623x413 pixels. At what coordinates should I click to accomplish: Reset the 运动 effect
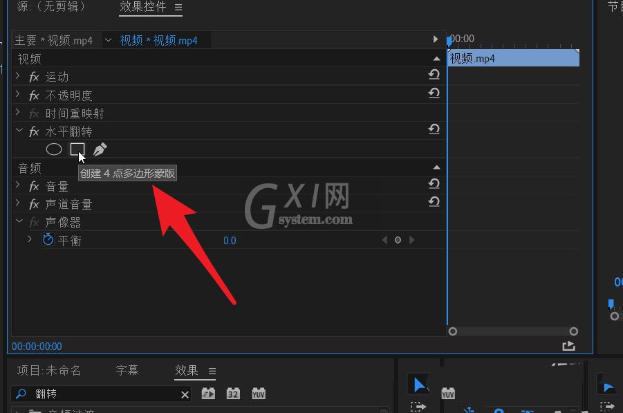point(434,74)
